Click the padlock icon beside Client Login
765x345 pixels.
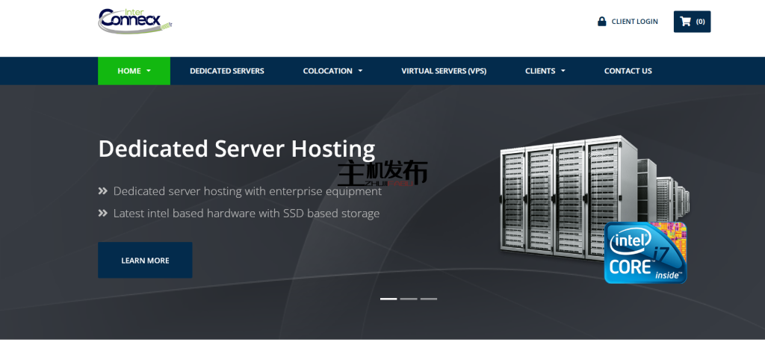click(601, 22)
